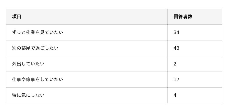Viewport: 233px width, 112px height.
Task: Click the 回答者数 column header
Action: (183, 17)
